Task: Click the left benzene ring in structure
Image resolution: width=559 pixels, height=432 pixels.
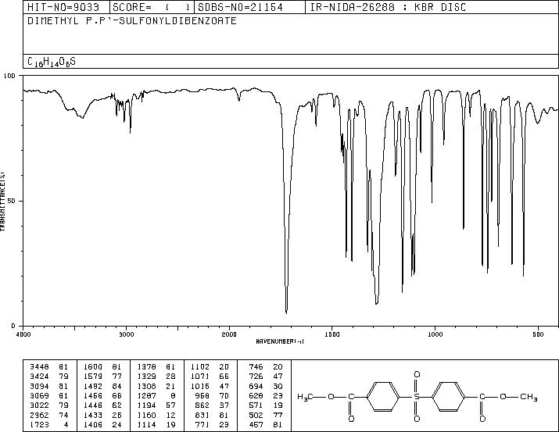Action: pos(383,396)
